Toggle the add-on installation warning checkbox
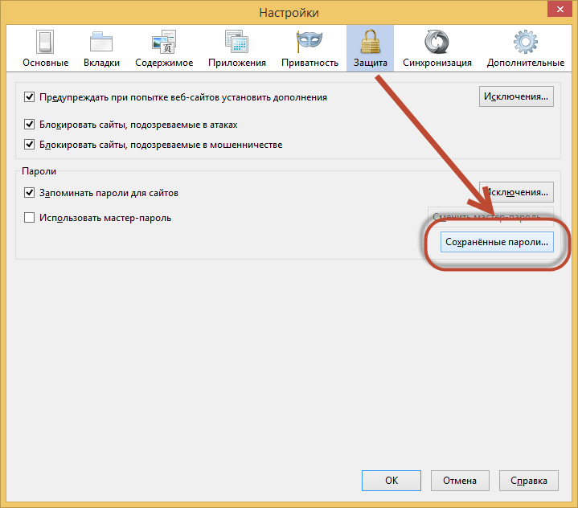The width and height of the screenshot is (578, 508). click(x=30, y=97)
